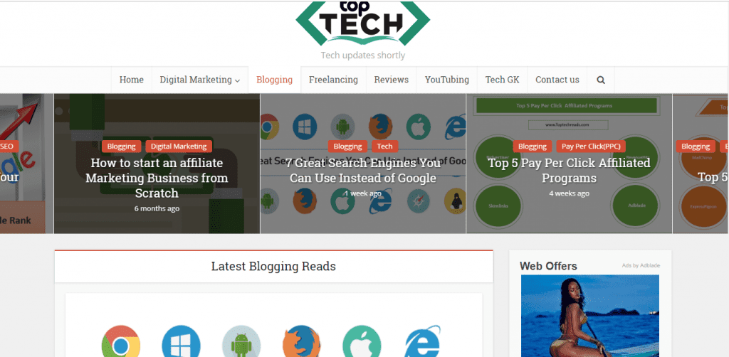Click the Web Offers ad image
The width and height of the screenshot is (729, 357).
click(x=590, y=316)
